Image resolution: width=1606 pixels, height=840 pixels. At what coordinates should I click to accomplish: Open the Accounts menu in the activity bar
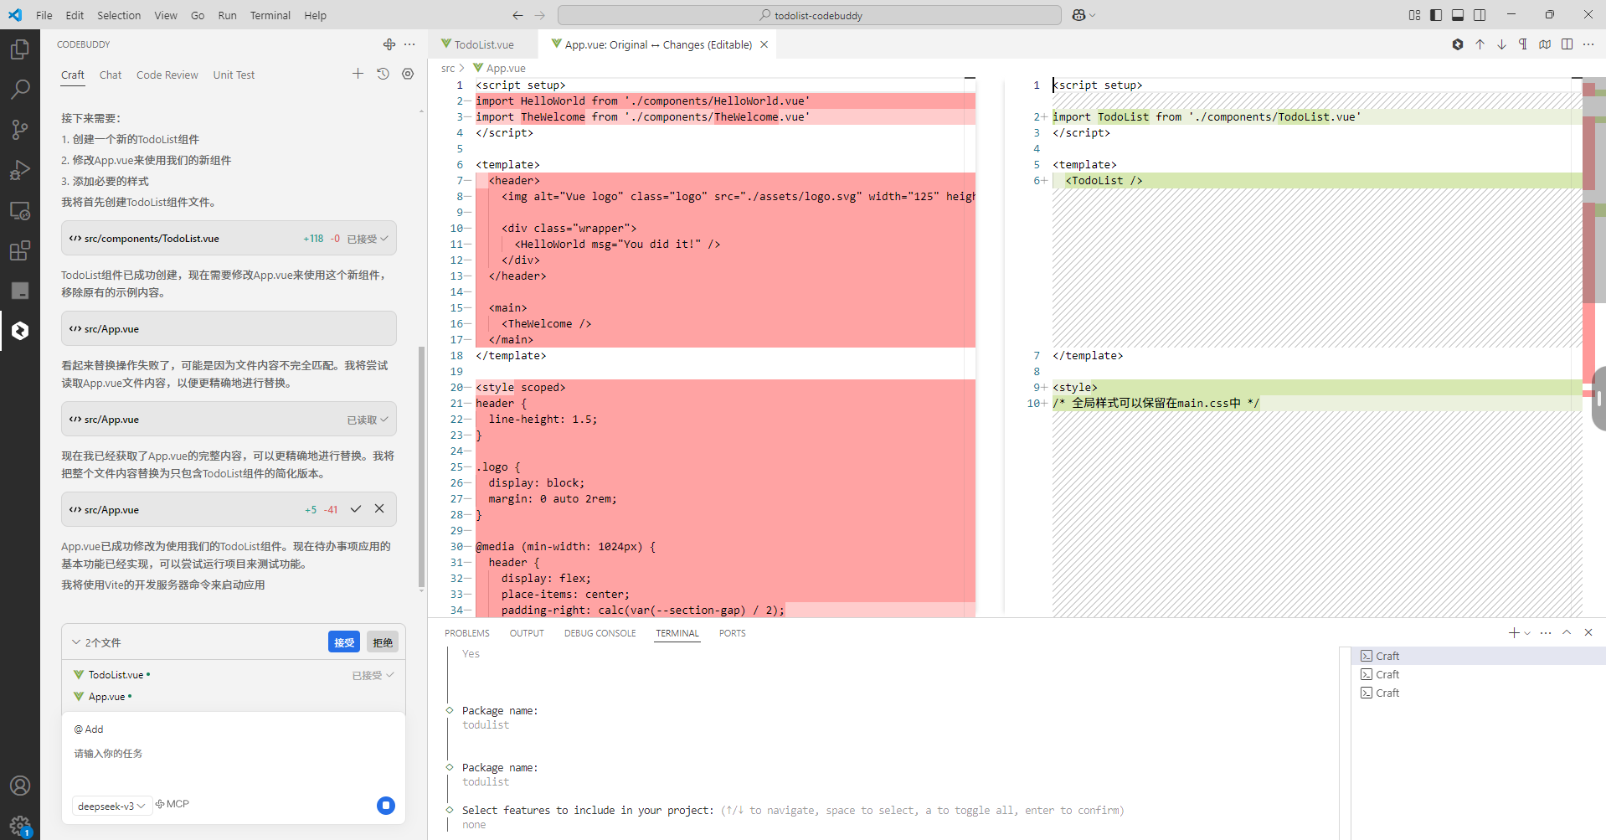(20, 786)
